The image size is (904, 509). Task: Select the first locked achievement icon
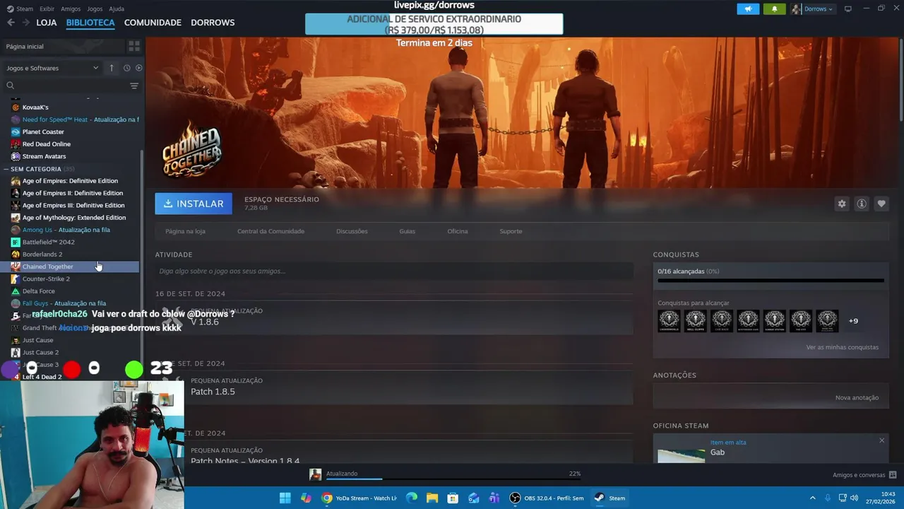[669, 321]
